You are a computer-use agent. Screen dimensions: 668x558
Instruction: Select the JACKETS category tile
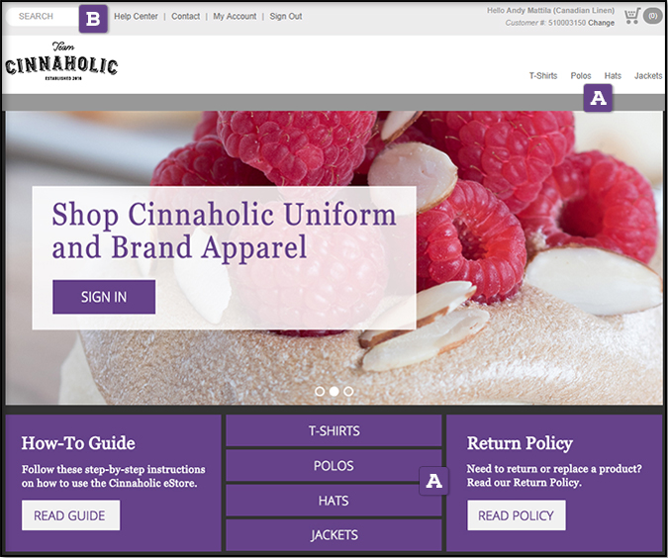coord(334,535)
